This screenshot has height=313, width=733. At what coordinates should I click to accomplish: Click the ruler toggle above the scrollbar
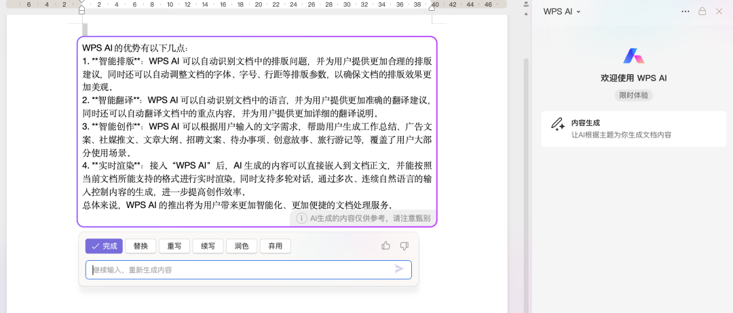point(525,5)
